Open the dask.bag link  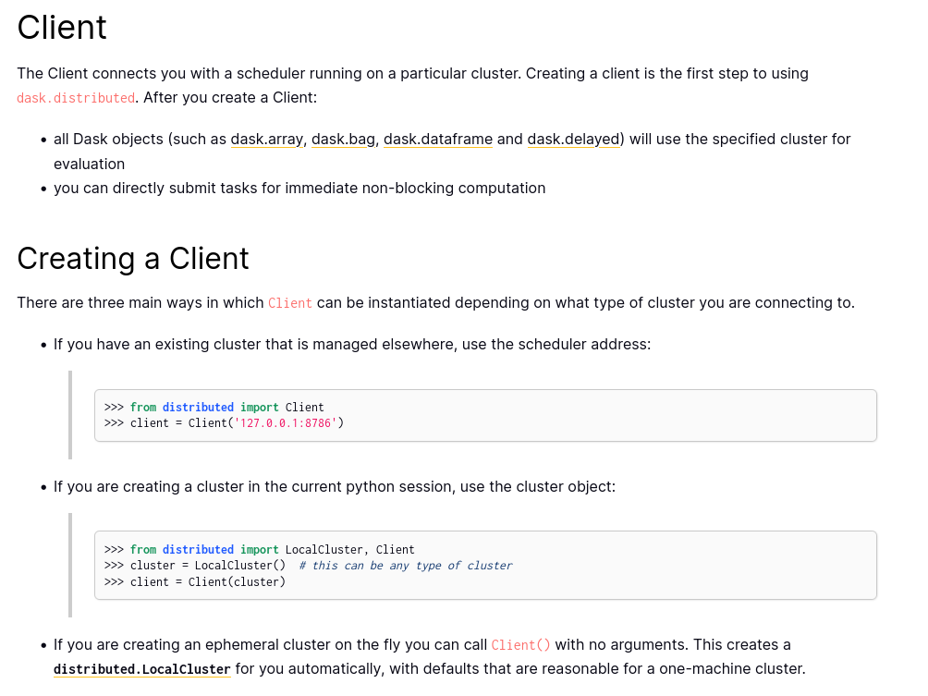point(343,139)
